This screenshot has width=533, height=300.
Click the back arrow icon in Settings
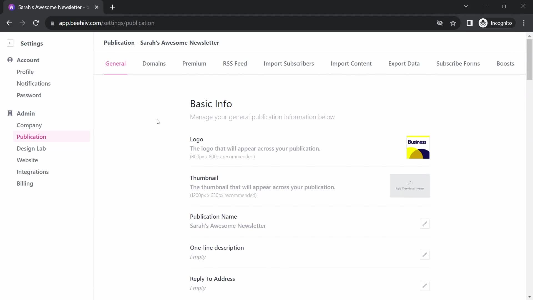(x=10, y=43)
